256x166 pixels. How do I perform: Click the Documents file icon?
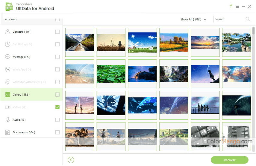click(x=8, y=132)
